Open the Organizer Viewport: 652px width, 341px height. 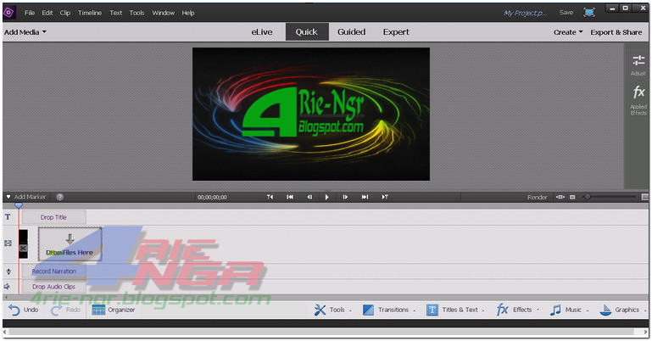click(x=114, y=310)
